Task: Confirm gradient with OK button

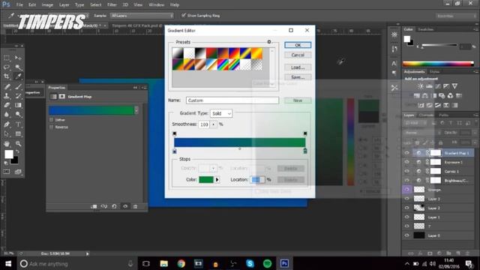Action: click(298, 45)
